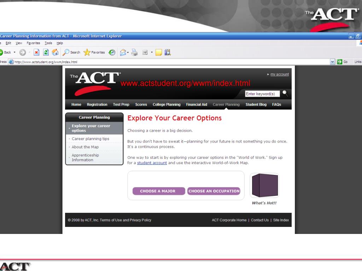Open Career planning tips in the sidebar
The width and height of the screenshot is (362, 271).
point(90,139)
